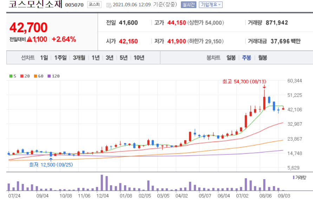This screenshot has height=199, width=313.
Task: Click the 봉차트 label
Action: pyautogui.click(x=213, y=58)
